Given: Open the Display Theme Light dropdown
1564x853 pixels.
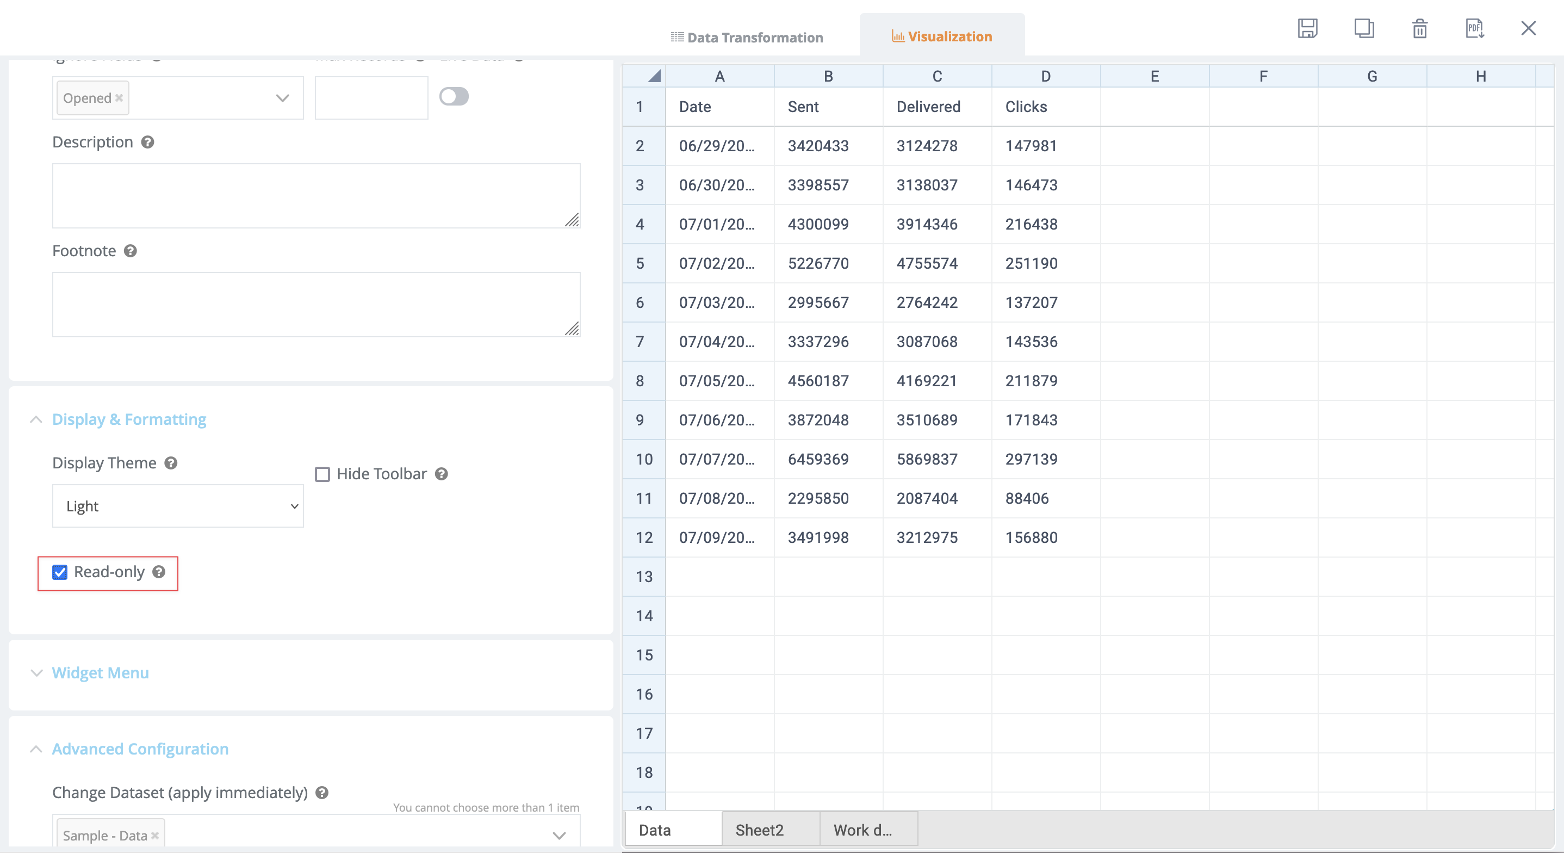Looking at the screenshot, I should coord(177,506).
